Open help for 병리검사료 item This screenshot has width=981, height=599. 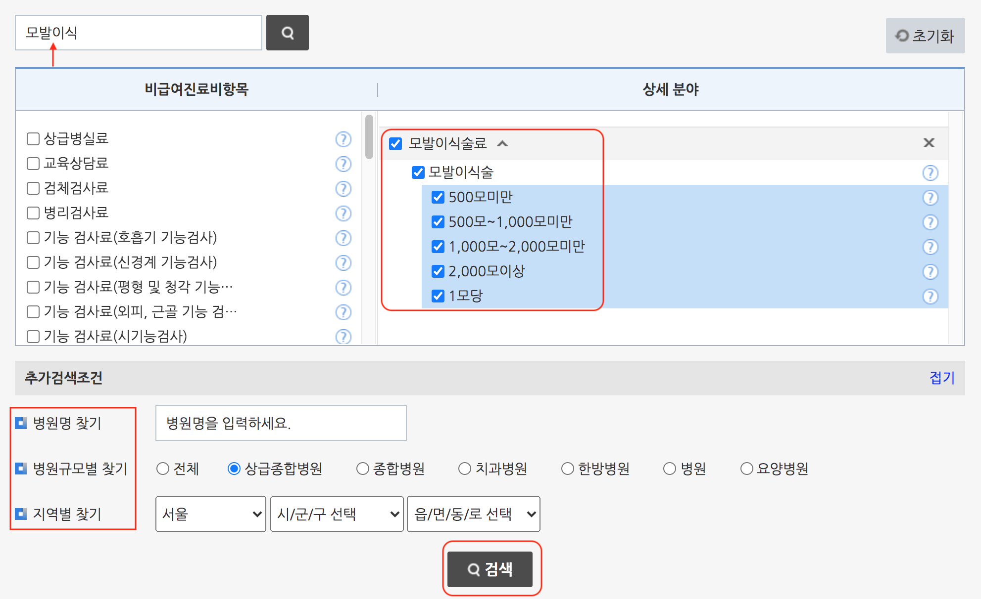(343, 214)
